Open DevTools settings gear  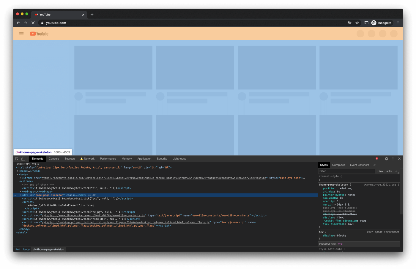click(x=386, y=159)
